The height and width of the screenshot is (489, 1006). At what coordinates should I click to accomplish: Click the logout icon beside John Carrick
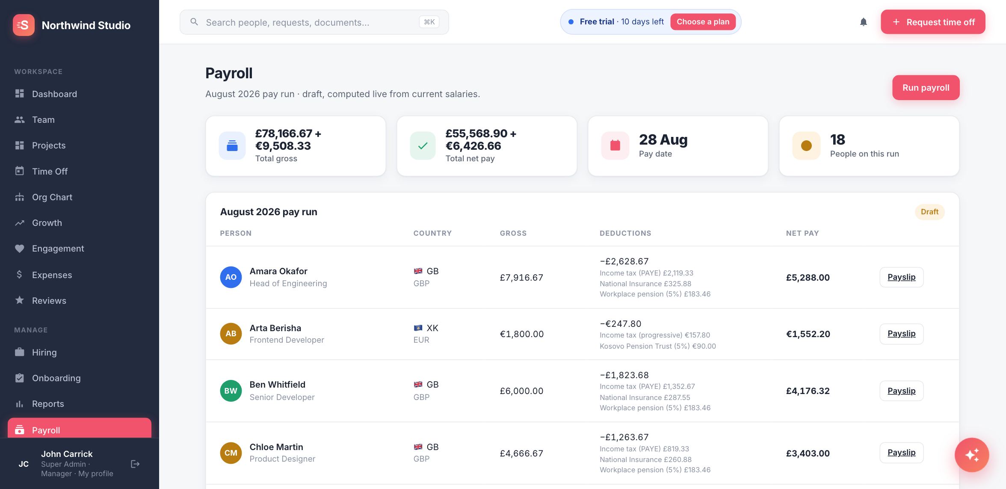(135, 464)
